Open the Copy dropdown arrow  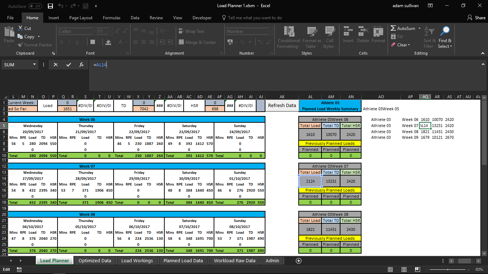[39, 37]
